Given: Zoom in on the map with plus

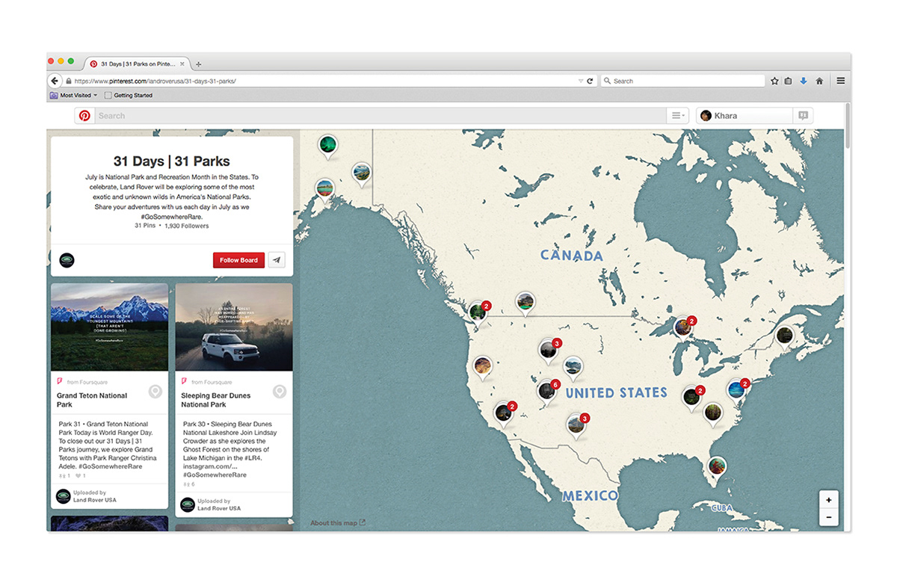Looking at the screenshot, I should click(828, 499).
